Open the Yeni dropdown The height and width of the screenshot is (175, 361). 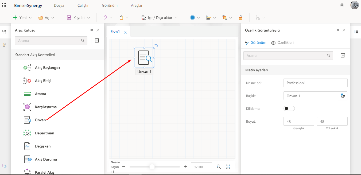point(23,18)
